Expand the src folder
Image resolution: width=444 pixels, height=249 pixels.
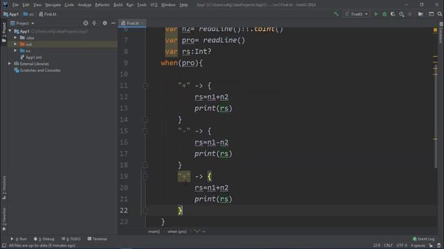click(x=15, y=50)
